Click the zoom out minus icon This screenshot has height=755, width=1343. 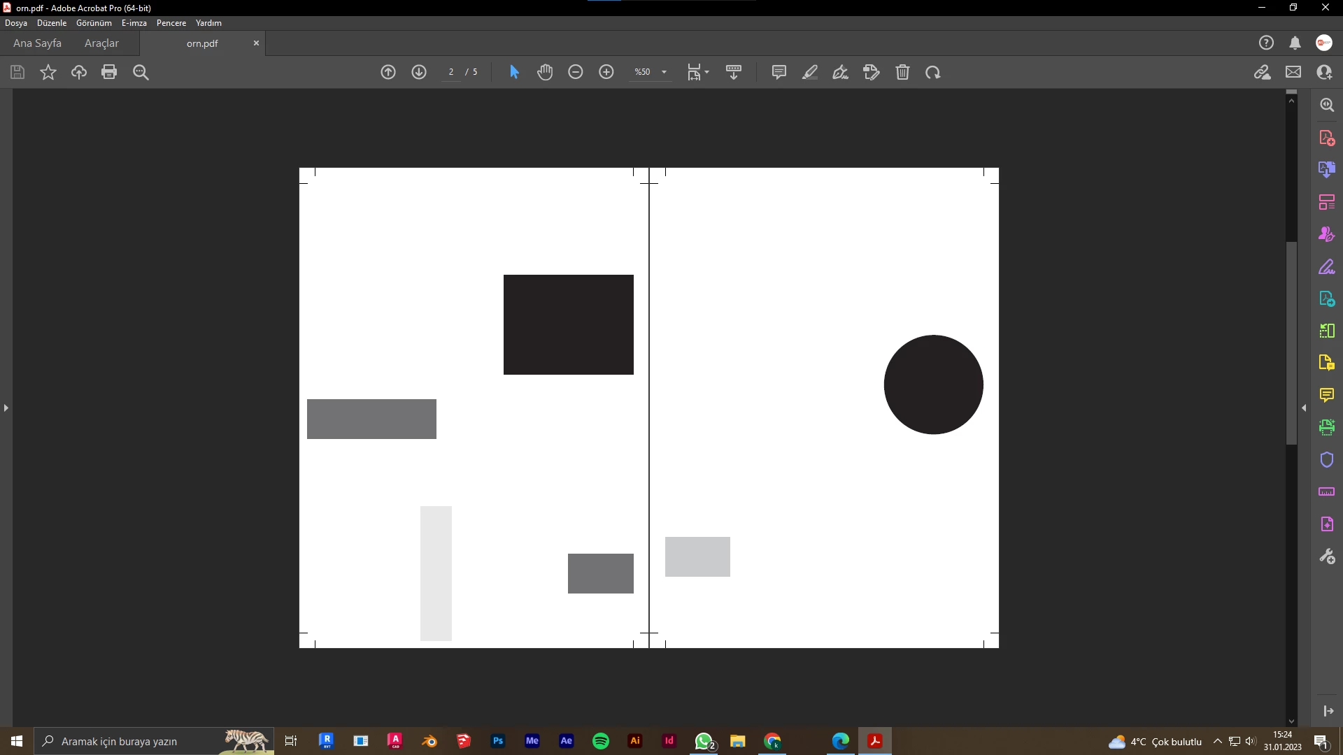(x=576, y=72)
